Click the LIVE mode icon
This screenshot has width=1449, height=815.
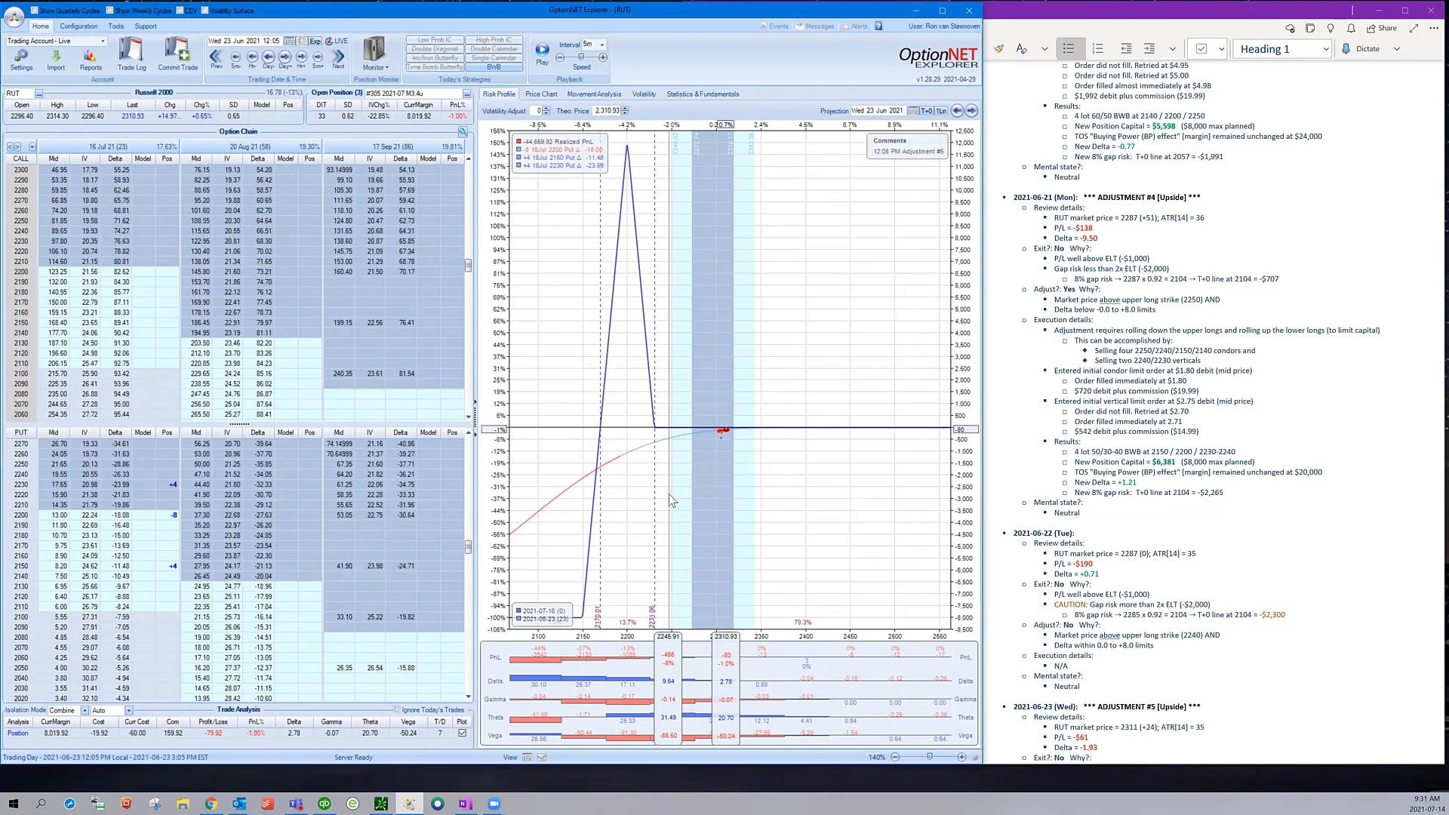pos(337,41)
